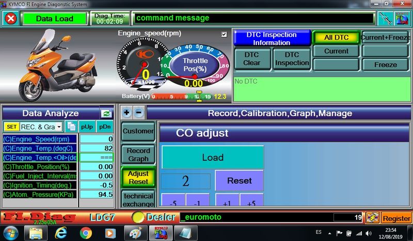Click the Data Load button

tap(55, 19)
